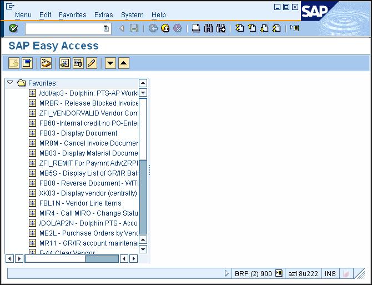Screen dimensions: 372x285
Task: Select MB5S Display List of GR/IR
Action: pyautogui.click(x=89, y=173)
